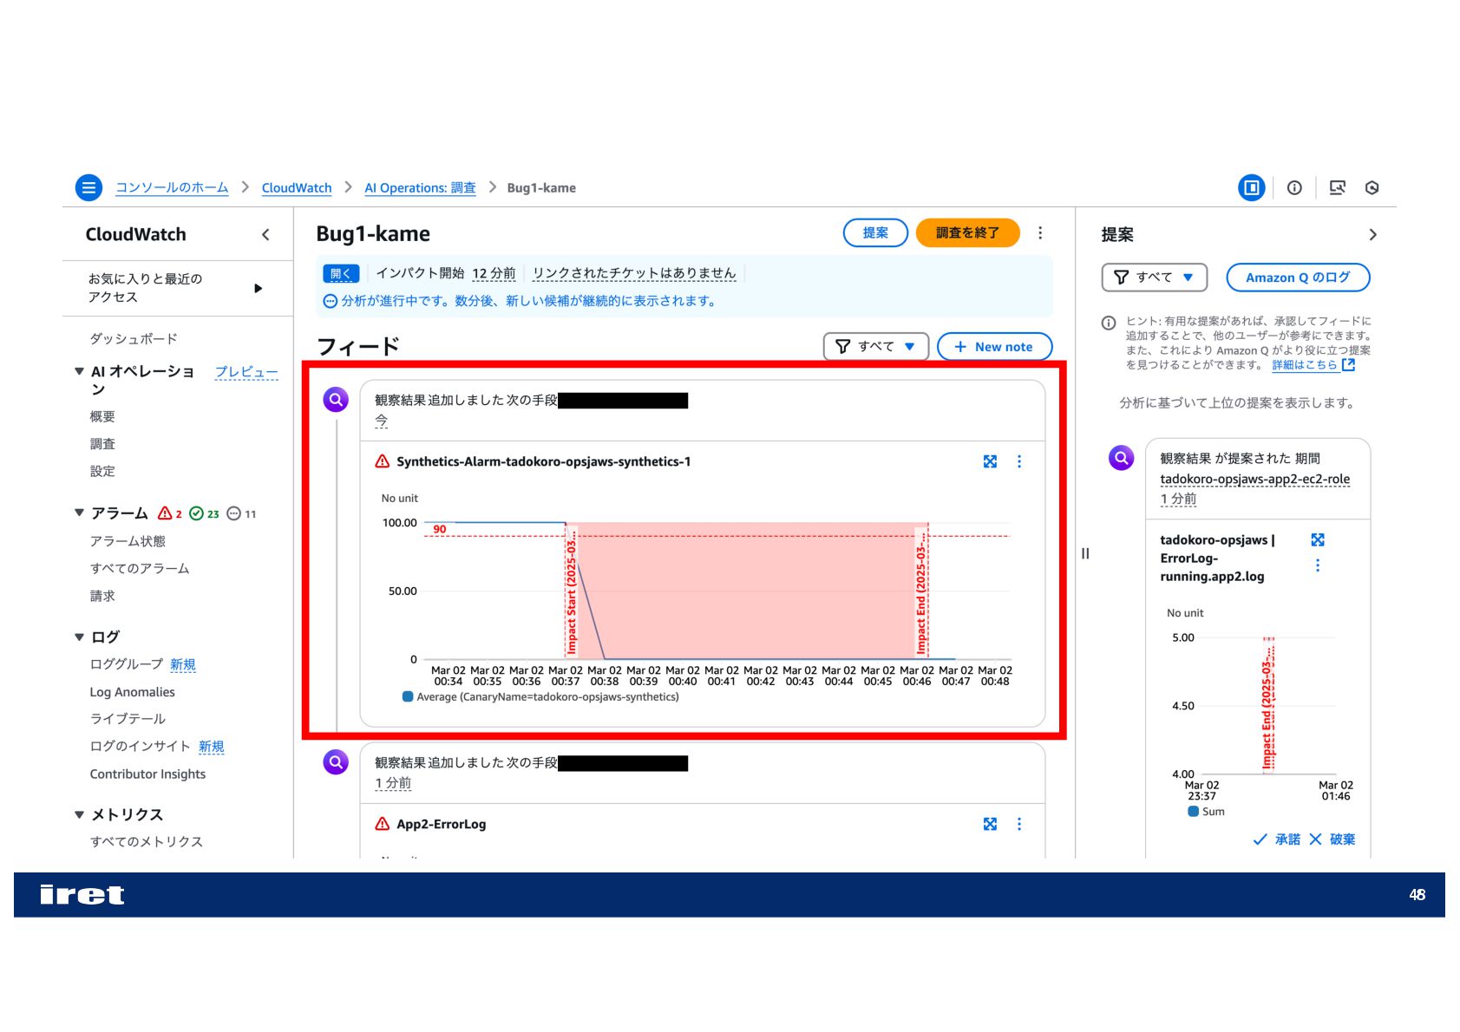This screenshot has width=1460, height=1032.
Task: Accept the suggestion with 承諾
Action: (1277, 839)
